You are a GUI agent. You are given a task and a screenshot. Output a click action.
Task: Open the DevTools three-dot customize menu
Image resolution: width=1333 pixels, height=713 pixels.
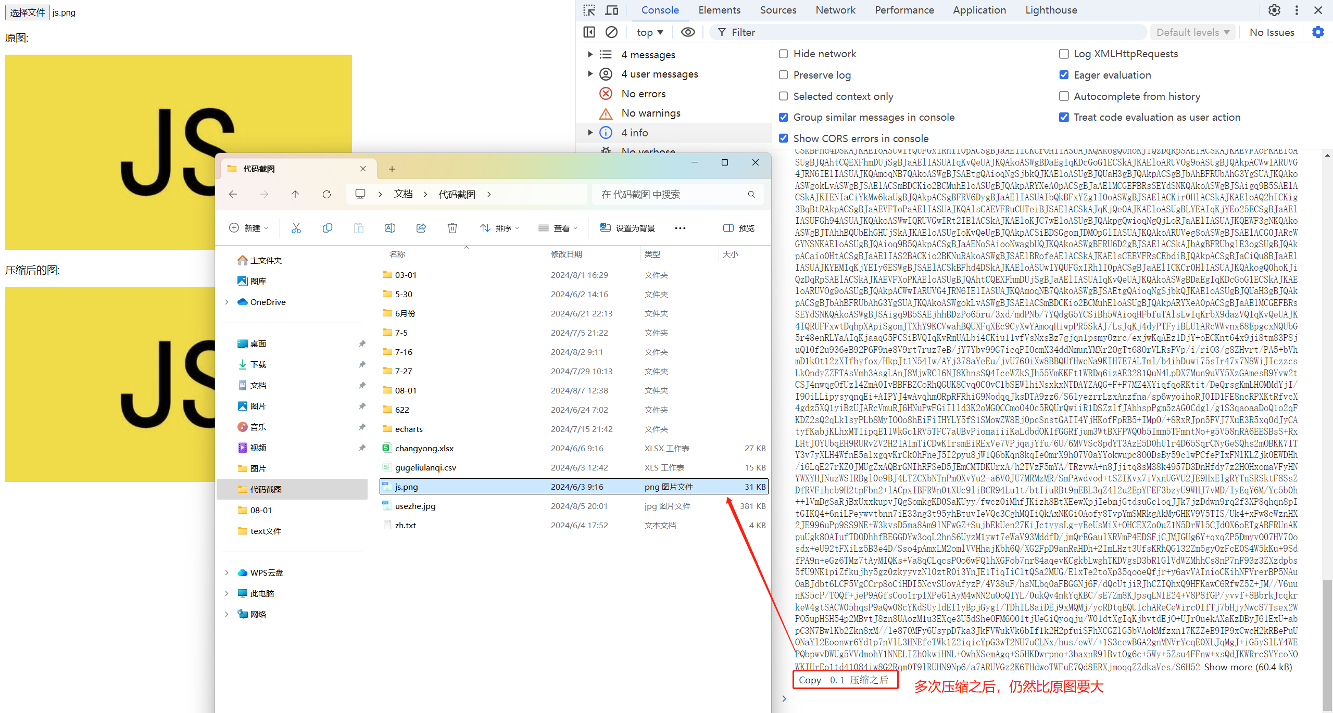click(1297, 10)
